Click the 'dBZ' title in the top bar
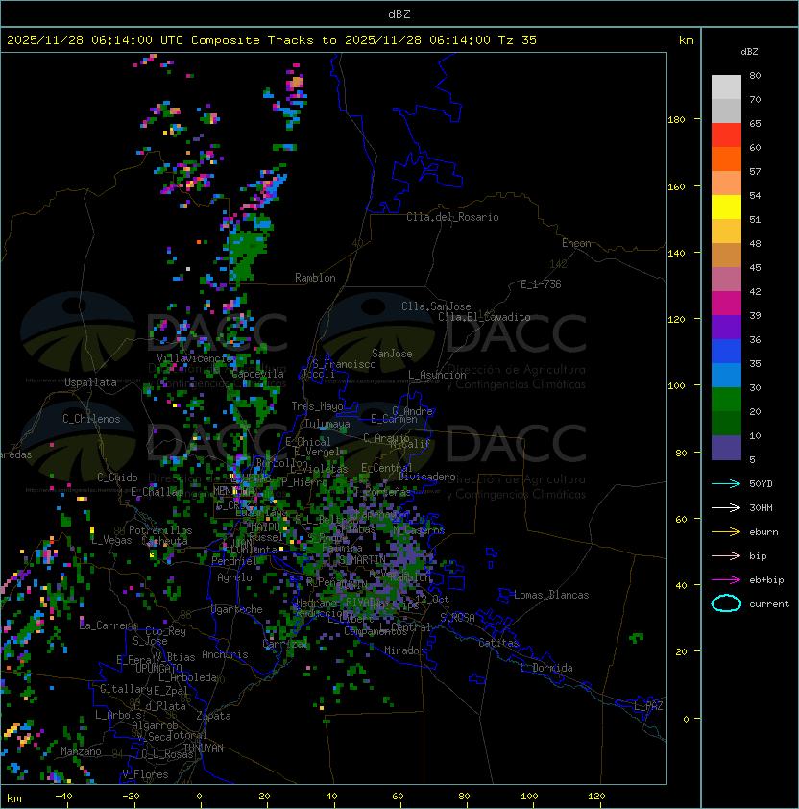Viewport: 799px width, 809px height. [x=399, y=13]
